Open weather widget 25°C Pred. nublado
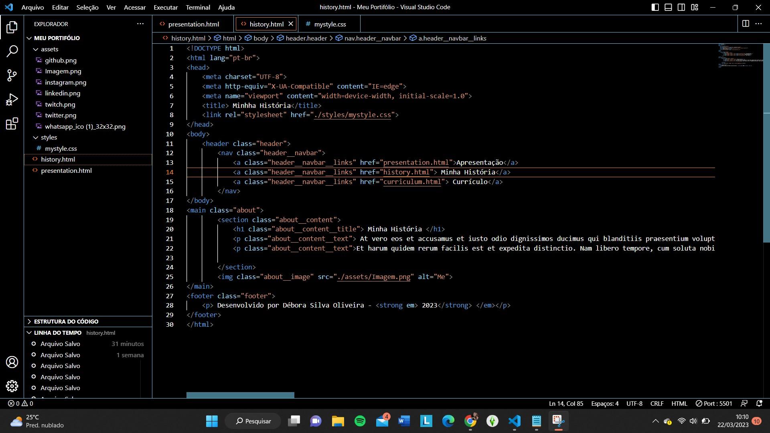 click(x=37, y=421)
